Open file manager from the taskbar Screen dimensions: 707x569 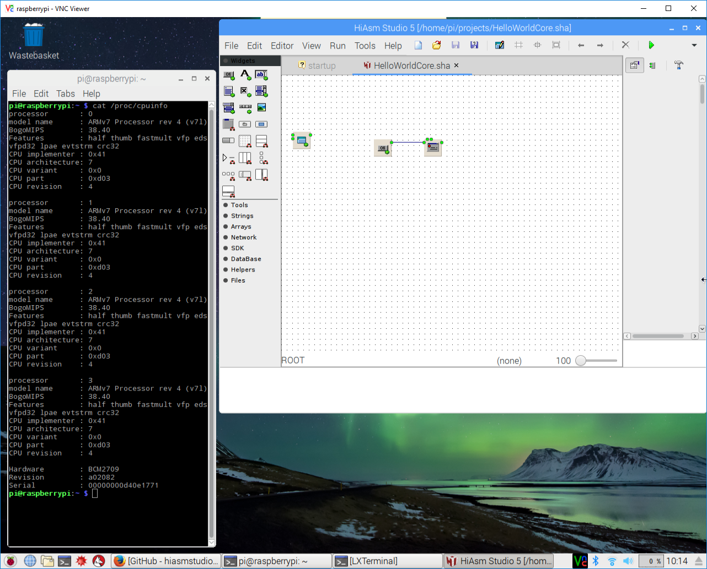coord(47,561)
